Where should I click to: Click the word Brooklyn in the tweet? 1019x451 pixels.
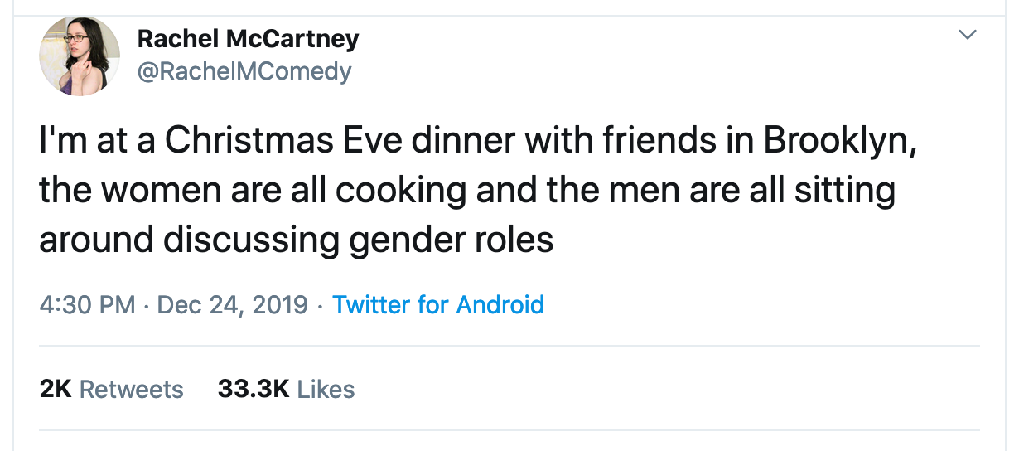pyautogui.click(x=839, y=140)
